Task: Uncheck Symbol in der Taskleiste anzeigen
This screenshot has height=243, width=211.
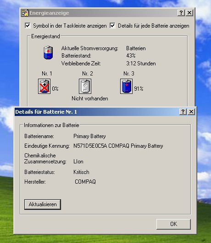Action: (x=28, y=26)
